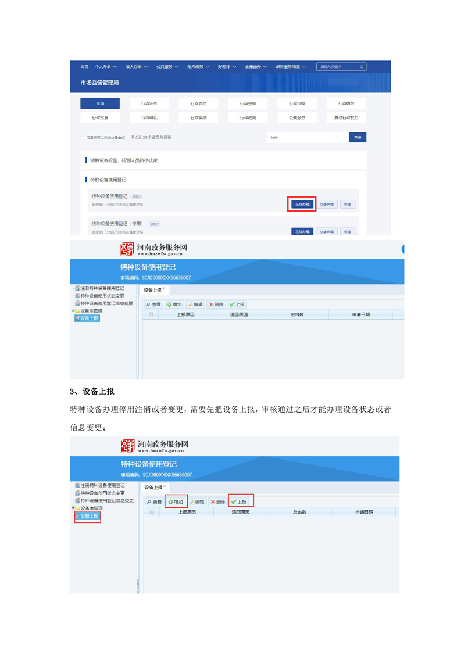Click green 增加 plus icon in screenshot above heading 3、设备上报
Viewport: 461px width, 652px height.
click(169, 304)
